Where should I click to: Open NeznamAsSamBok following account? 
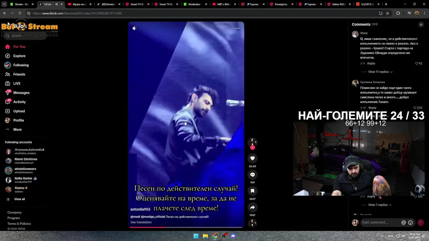25,151
